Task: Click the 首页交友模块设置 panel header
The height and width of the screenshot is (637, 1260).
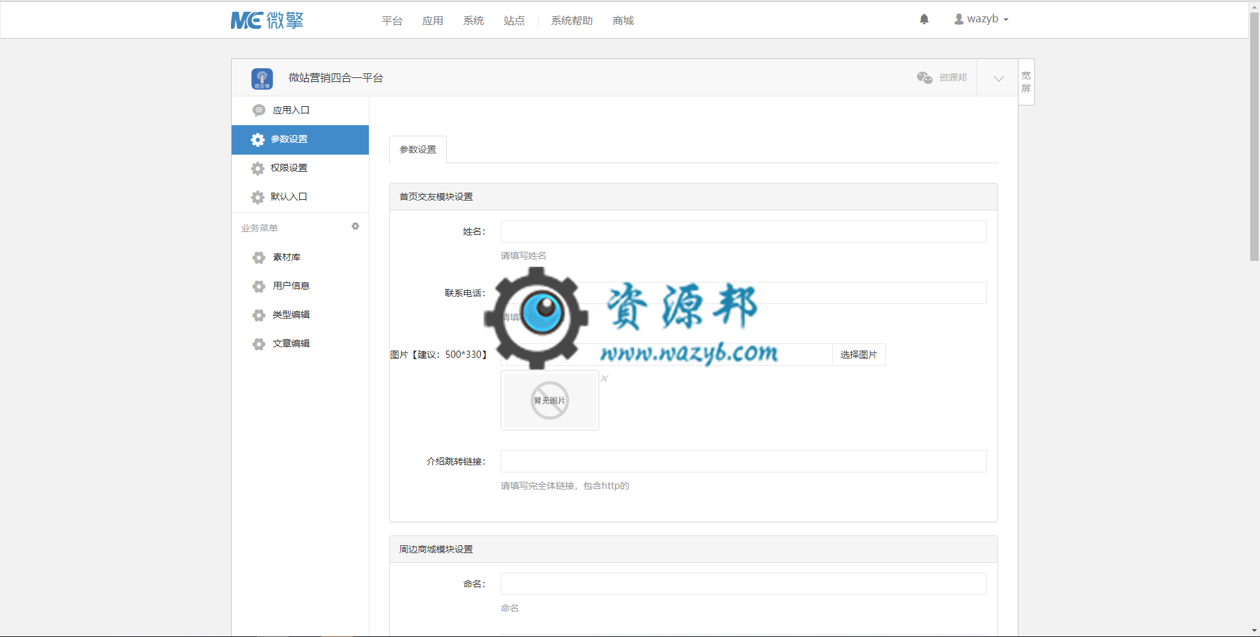Action: pyautogui.click(x=694, y=197)
